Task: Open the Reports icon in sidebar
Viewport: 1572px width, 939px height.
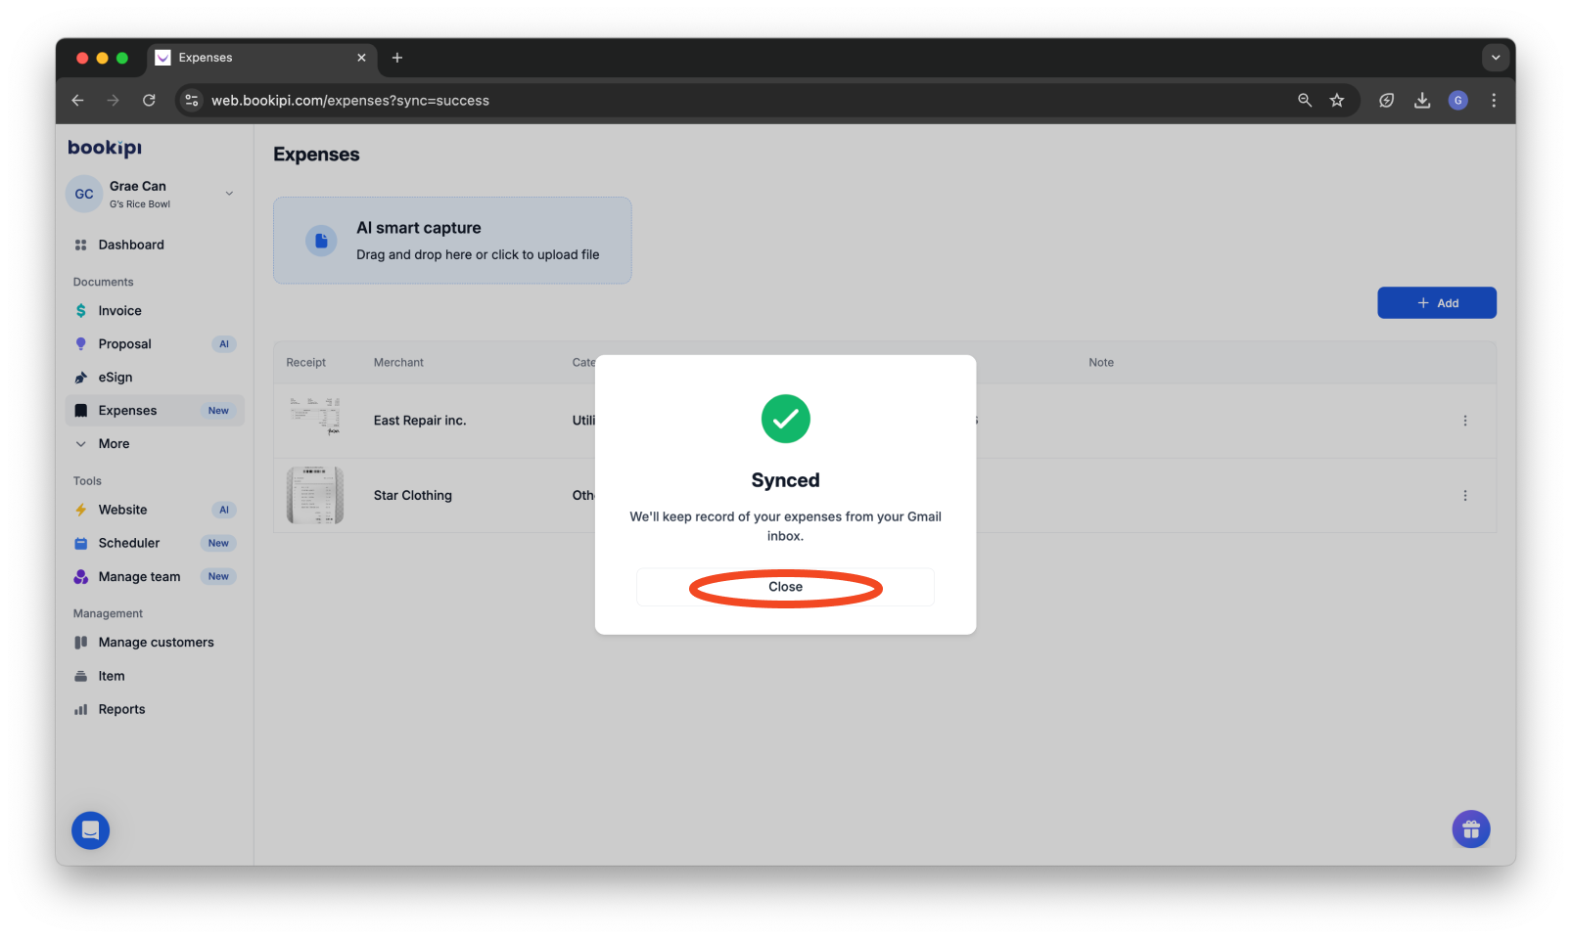Action: coord(80,708)
